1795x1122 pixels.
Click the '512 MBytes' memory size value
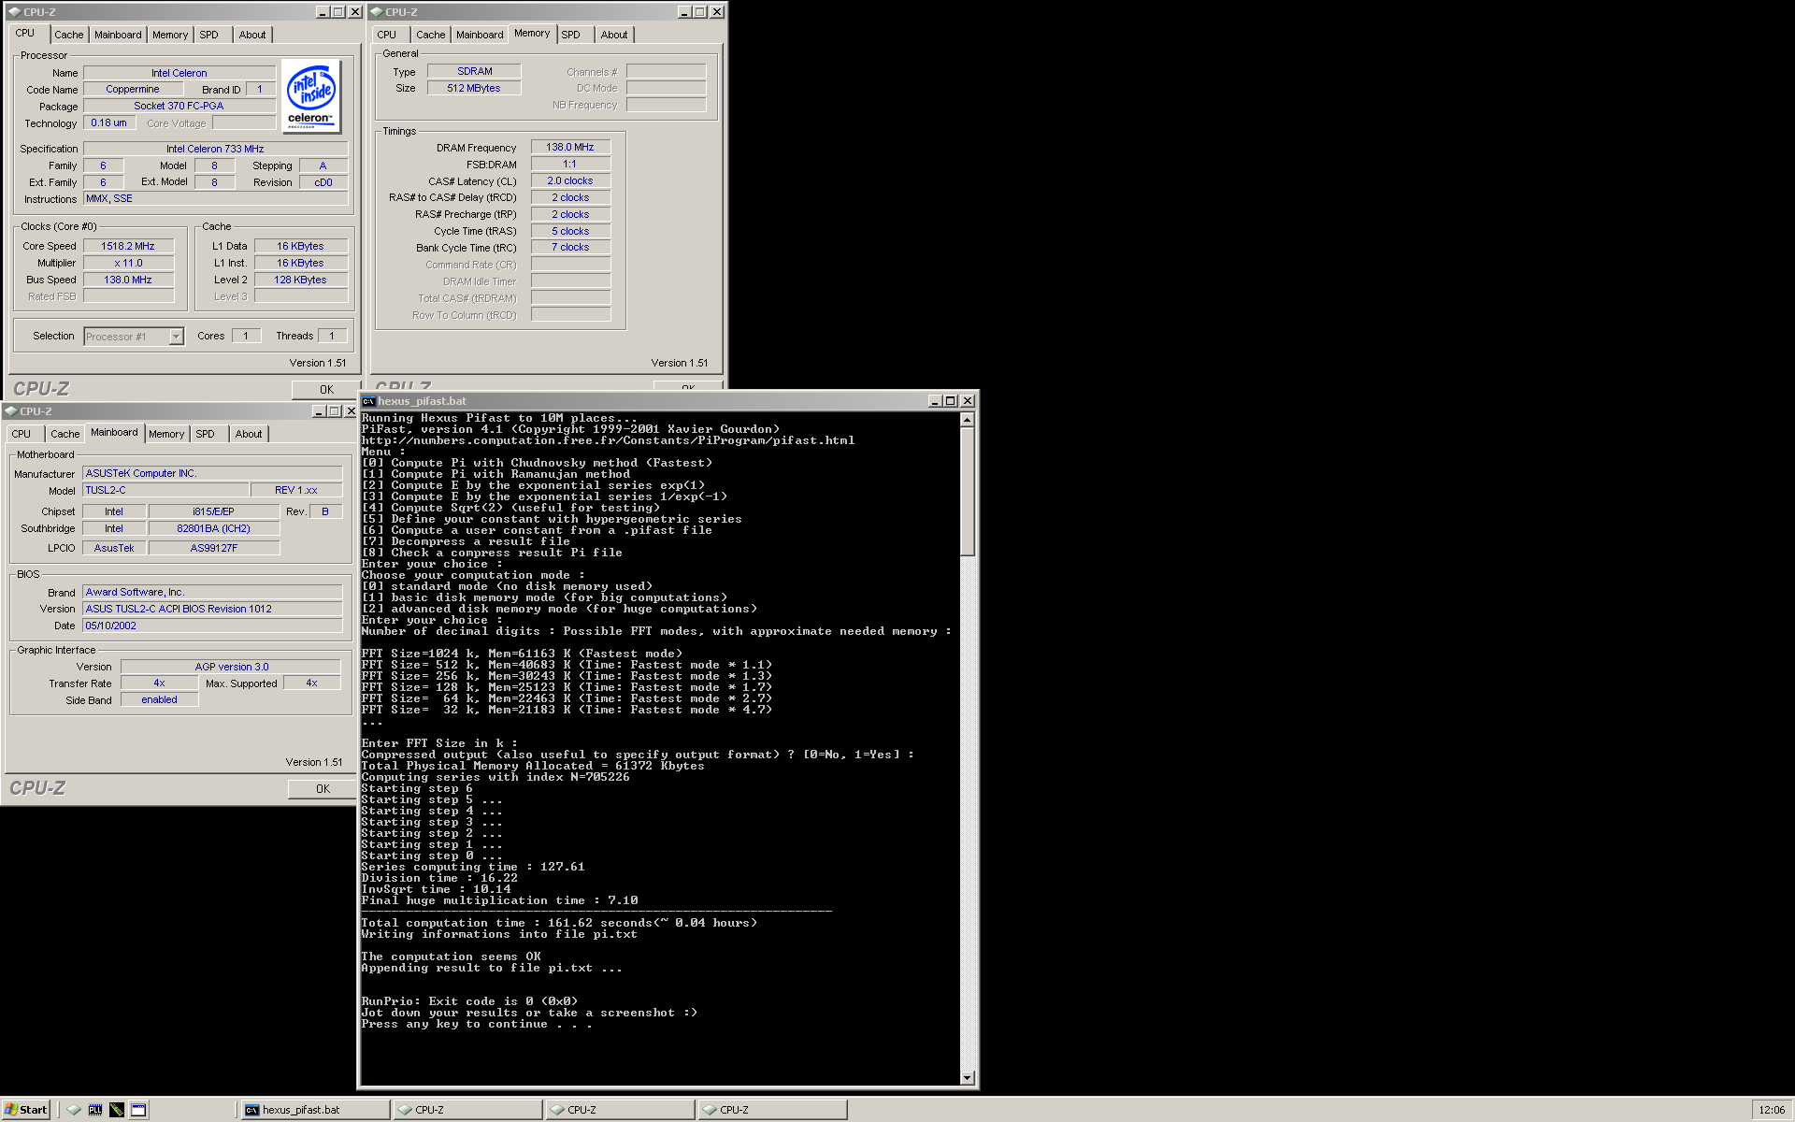click(474, 89)
